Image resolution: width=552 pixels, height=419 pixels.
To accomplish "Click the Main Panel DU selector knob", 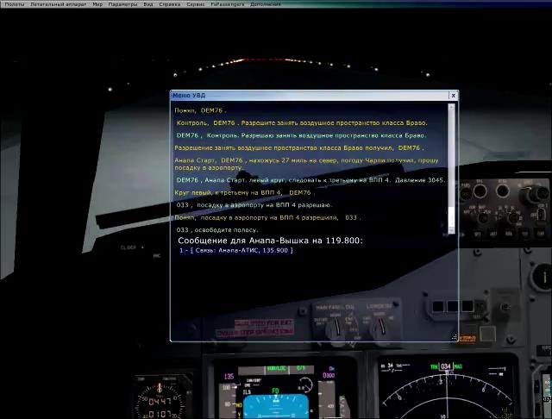I will click(x=333, y=327).
